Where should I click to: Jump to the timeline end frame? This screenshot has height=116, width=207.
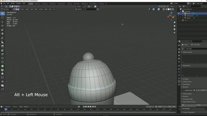[x=95, y=107]
